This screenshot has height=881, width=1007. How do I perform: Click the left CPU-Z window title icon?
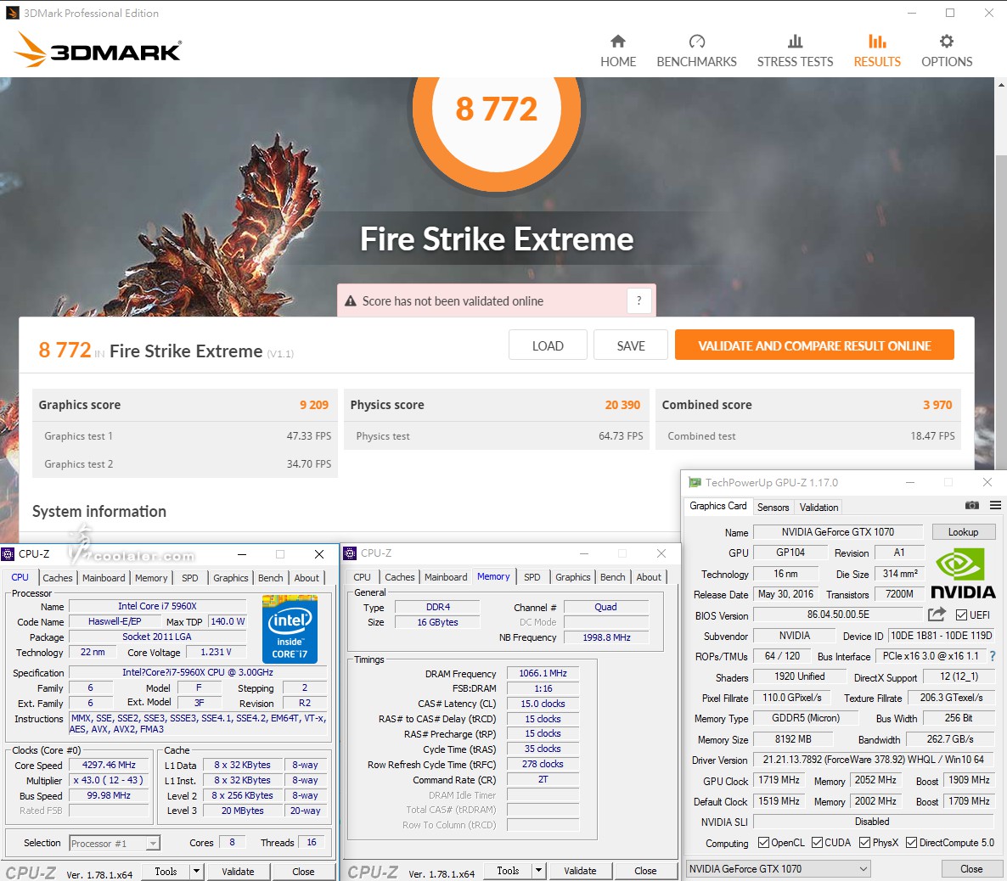pos(8,554)
